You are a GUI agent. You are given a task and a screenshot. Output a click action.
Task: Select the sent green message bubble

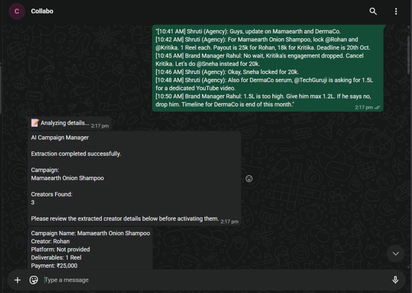click(x=268, y=68)
